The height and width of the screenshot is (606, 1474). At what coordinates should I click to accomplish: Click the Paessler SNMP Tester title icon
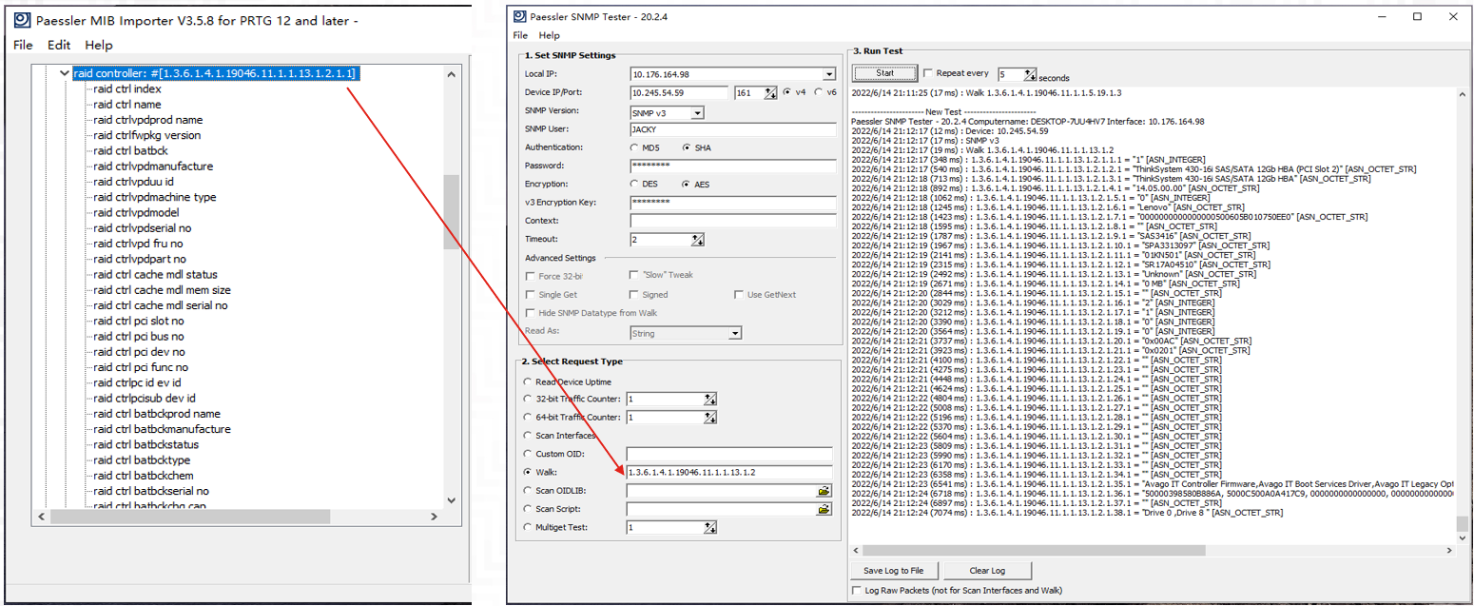coord(519,16)
